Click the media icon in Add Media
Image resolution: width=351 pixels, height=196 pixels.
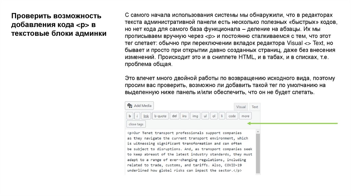click(130, 106)
